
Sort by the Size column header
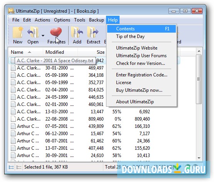click(x=92, y=52)
